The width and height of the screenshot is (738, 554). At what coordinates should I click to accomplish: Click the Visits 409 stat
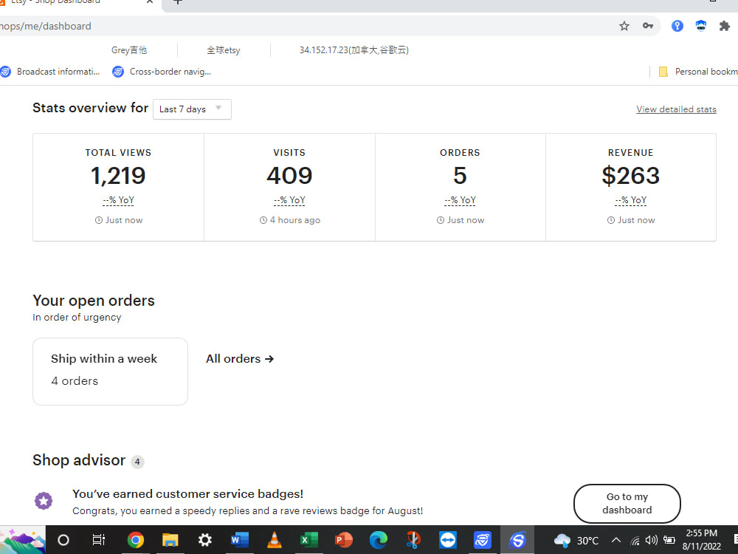pos(289,175)
